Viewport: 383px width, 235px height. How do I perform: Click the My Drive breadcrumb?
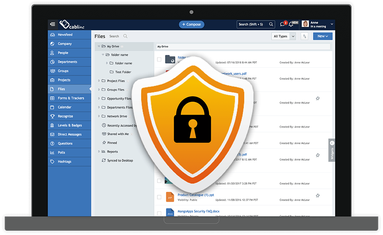pos(163,47)
